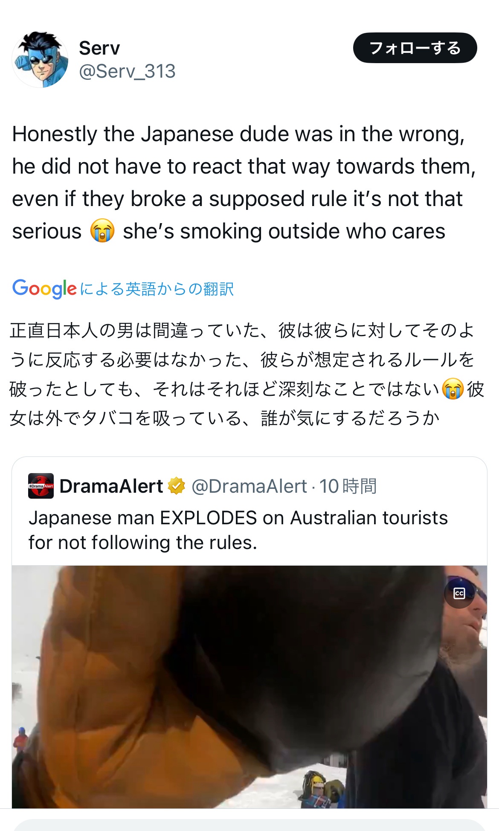Click the crying emoji in the English tweet

pyautogui.click(x=102, y=231)
